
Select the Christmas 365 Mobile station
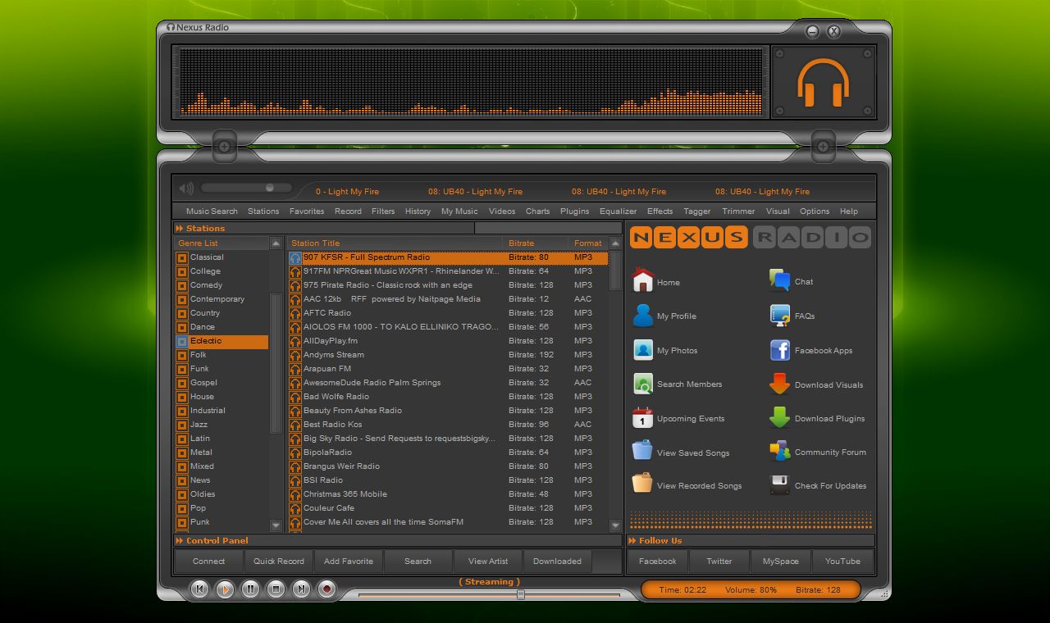point(448,494)
